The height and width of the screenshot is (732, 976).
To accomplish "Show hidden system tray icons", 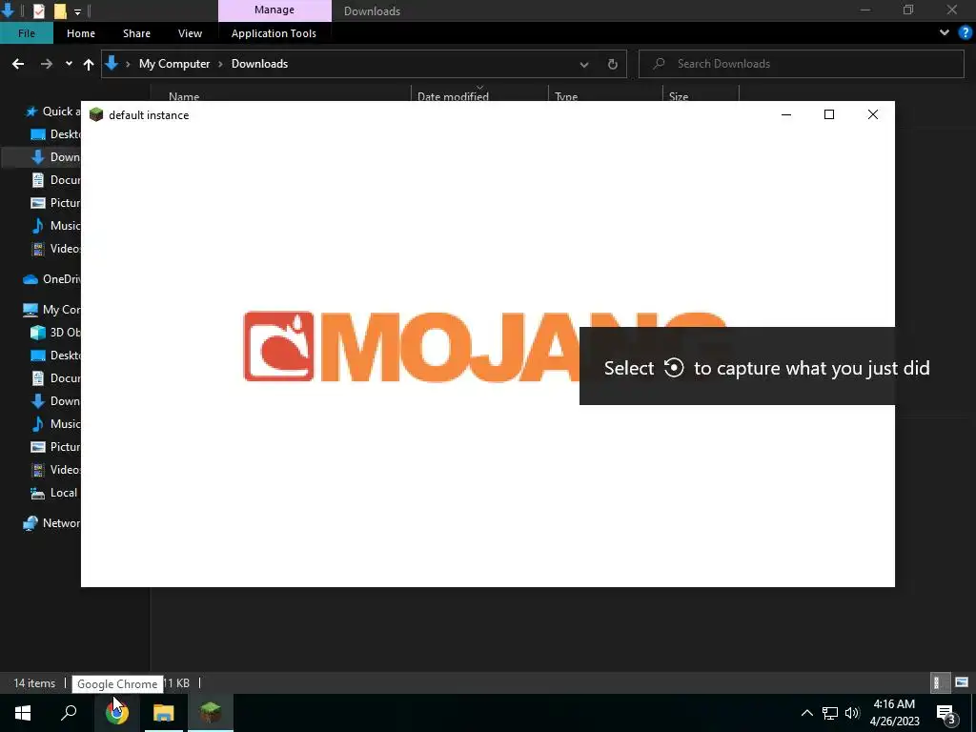I will (x=806, y=713).
